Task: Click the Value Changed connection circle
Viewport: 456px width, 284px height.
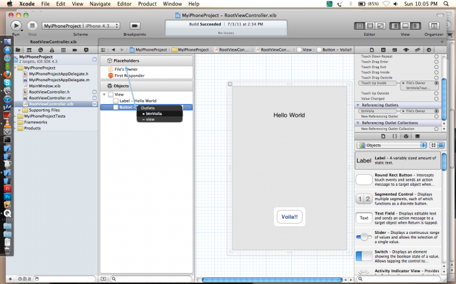Action: click(436, 97)
